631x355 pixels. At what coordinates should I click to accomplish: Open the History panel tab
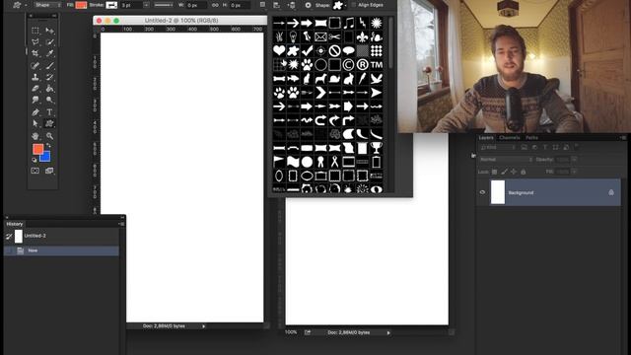[15, 224]
